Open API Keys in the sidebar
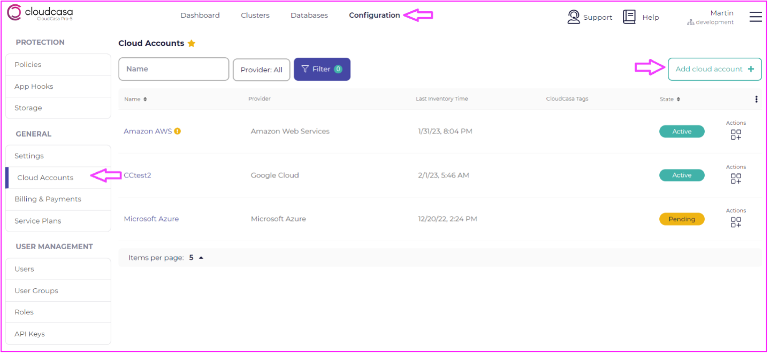 30,334
